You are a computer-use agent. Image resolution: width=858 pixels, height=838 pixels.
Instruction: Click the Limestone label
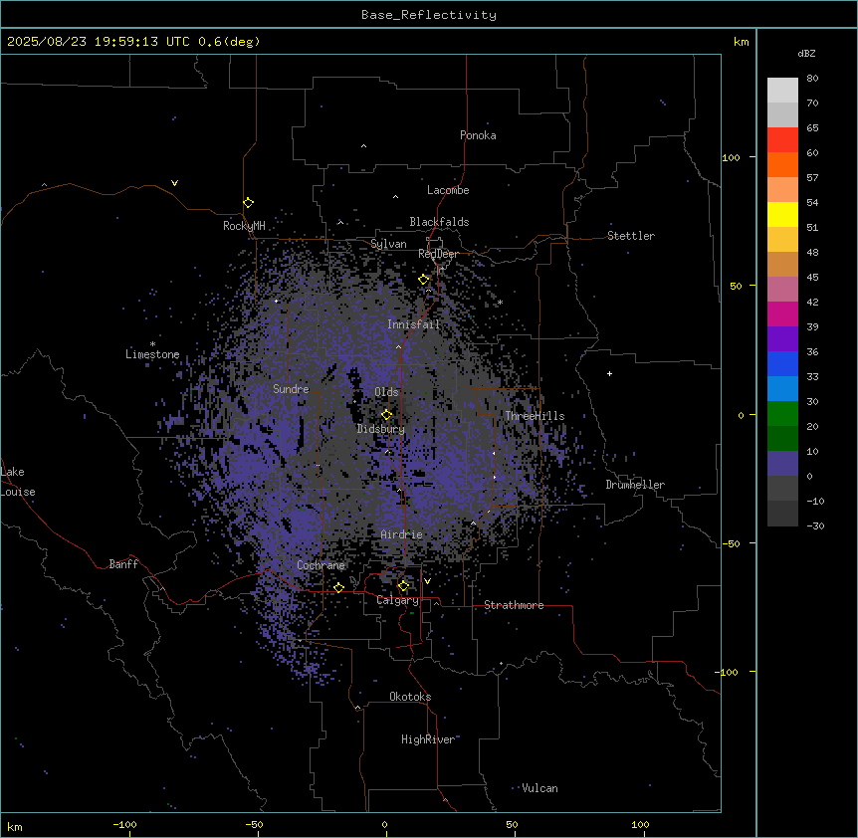click(152, 354)
